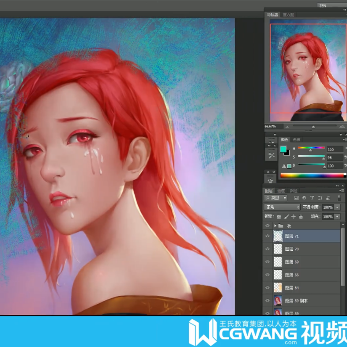Switch to the 通道 channels tab
Screen dimensions: 347x347
tap(281, 191)
